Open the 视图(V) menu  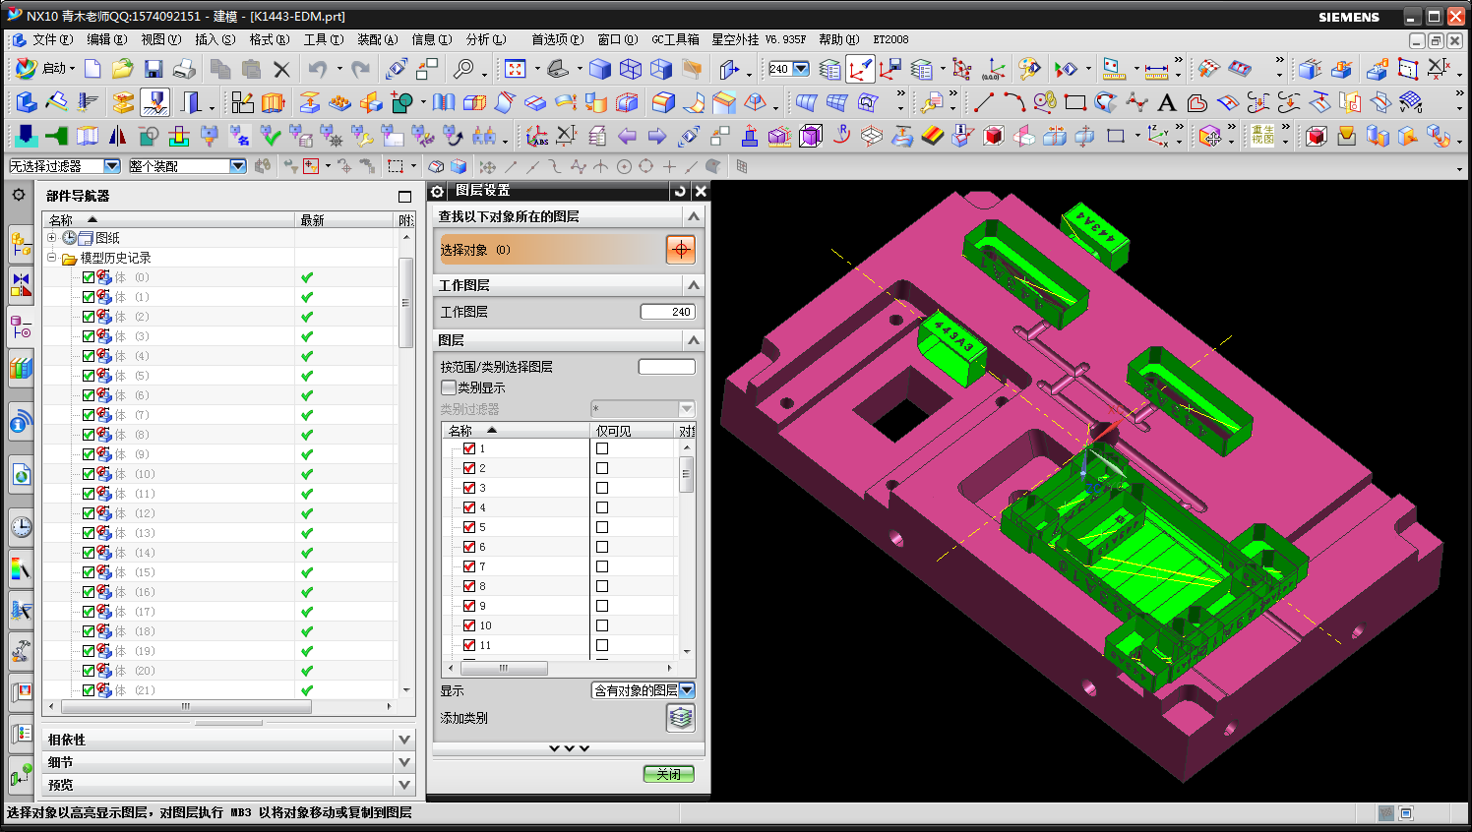click(160, 39)
